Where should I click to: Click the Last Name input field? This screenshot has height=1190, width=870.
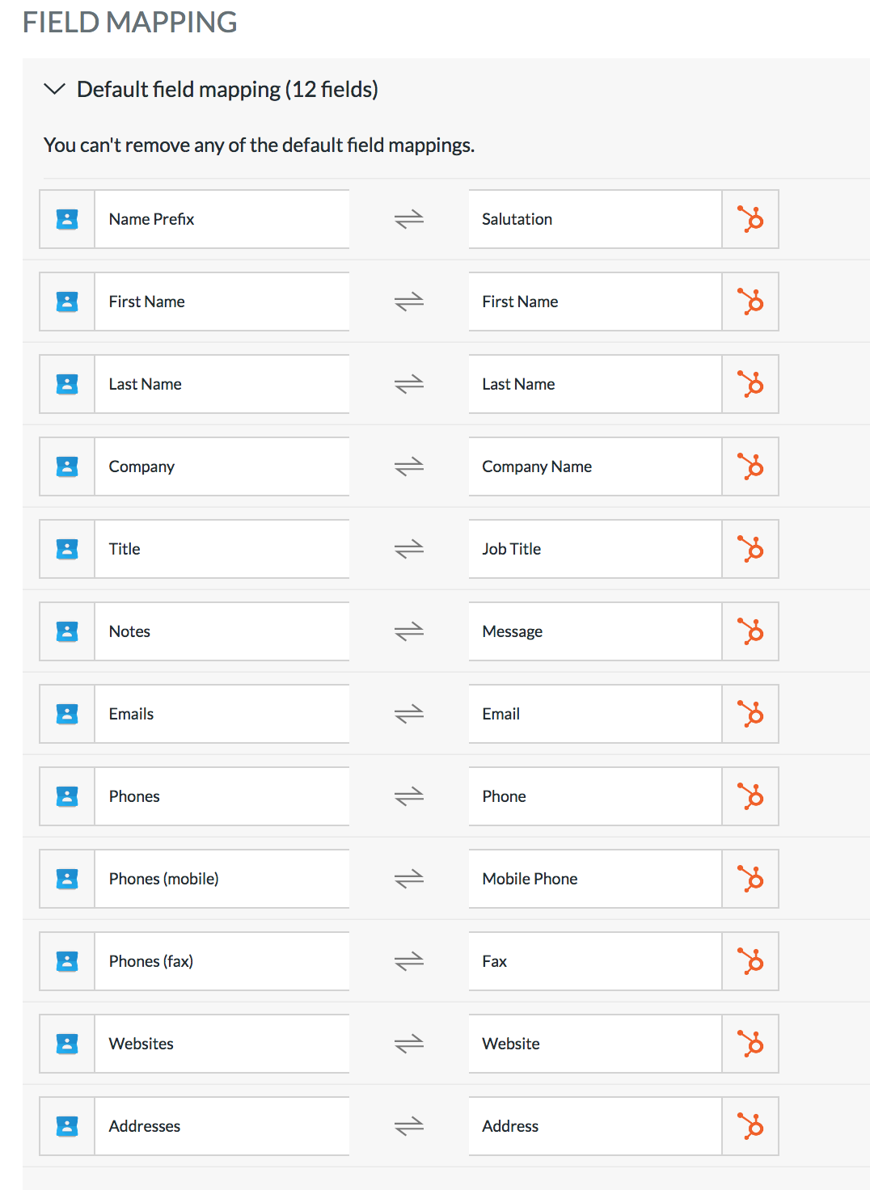(x=222, y=384)
